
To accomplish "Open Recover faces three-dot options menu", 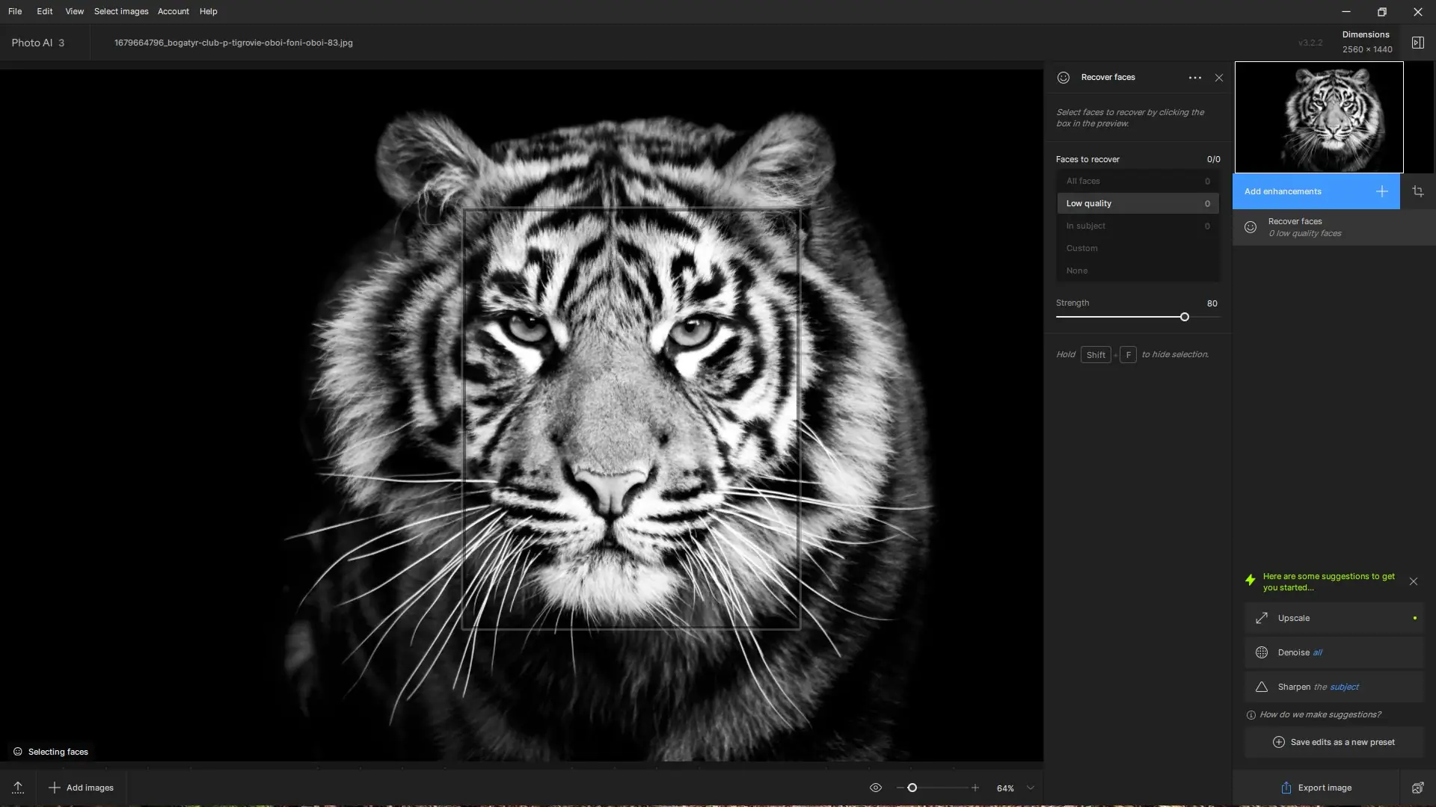I will click(1194, 78).
